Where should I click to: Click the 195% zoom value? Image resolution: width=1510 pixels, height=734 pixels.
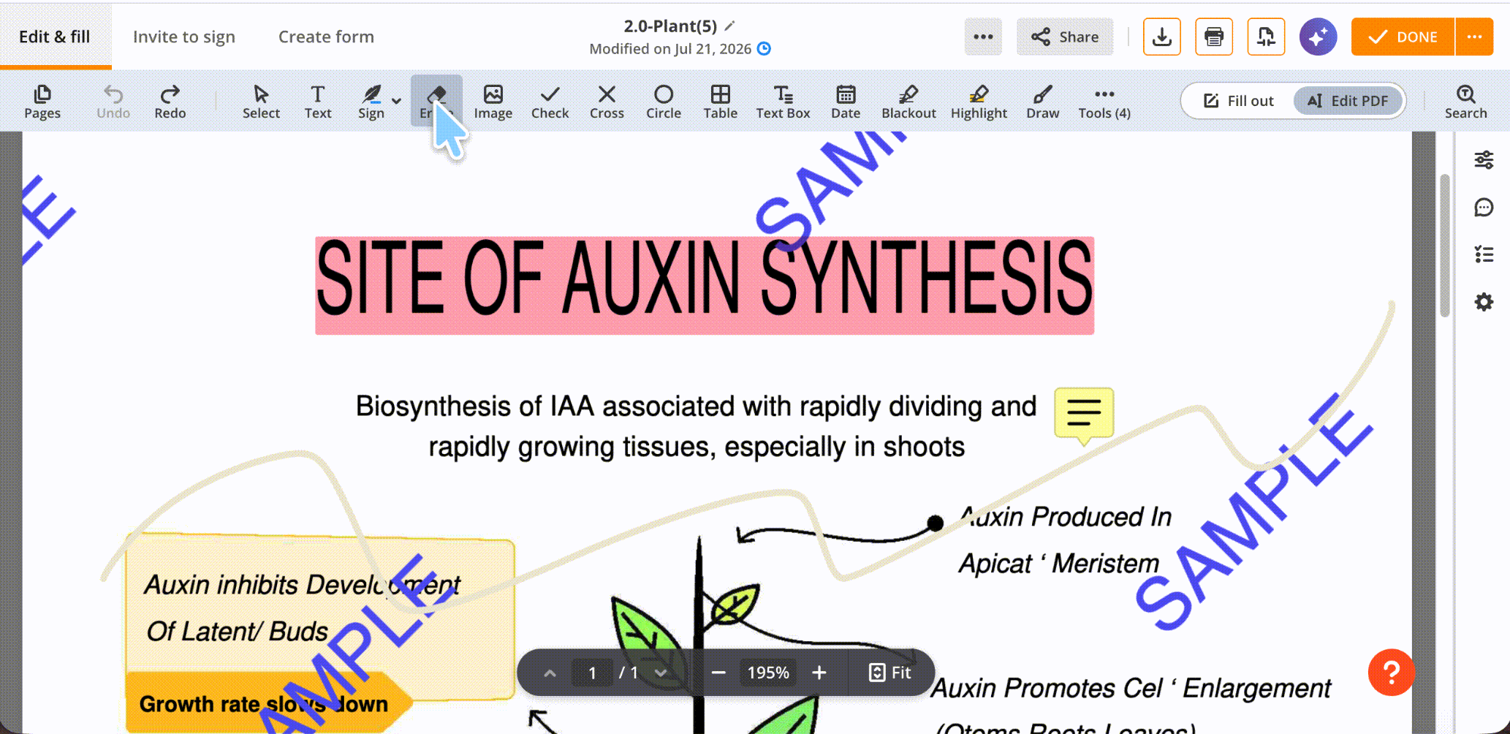coord(768,673)
